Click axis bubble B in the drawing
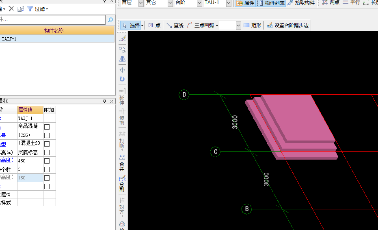The width and height of the screenshot is (378, 230). click(x=246, y=209)
